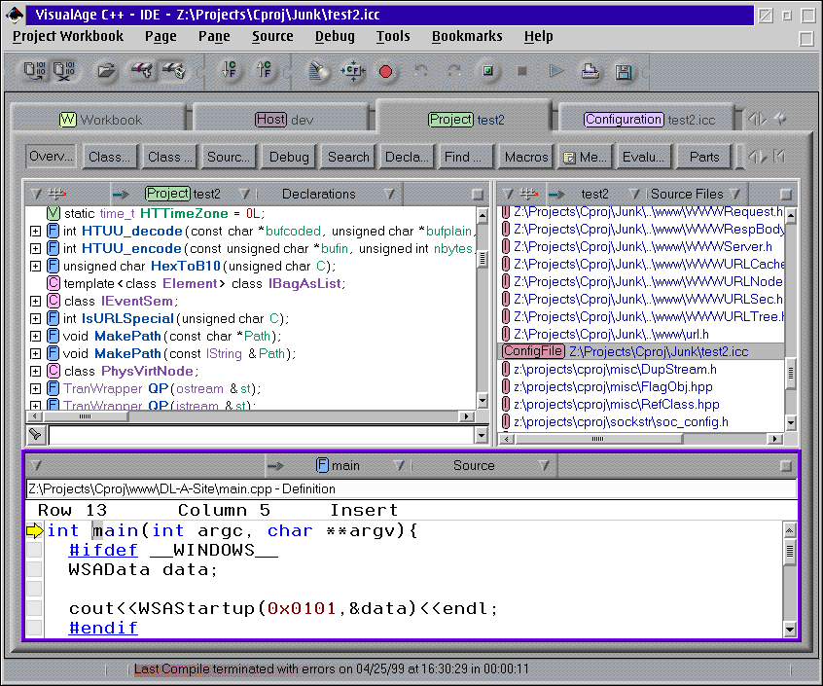Expand the HTUU_decode function node
Viewport: 823px width, 686px height.
[x=35, y=231]
